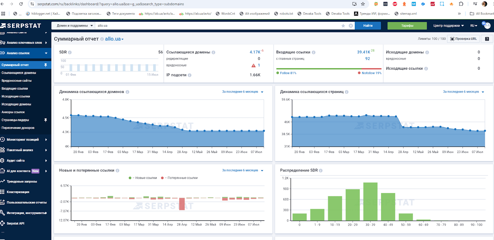
Task: Open the help question mark button
Action: pyautogui.click(x=487, y=39)
